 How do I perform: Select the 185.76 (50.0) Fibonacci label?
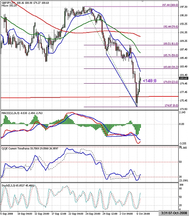[x=171, y=55]
